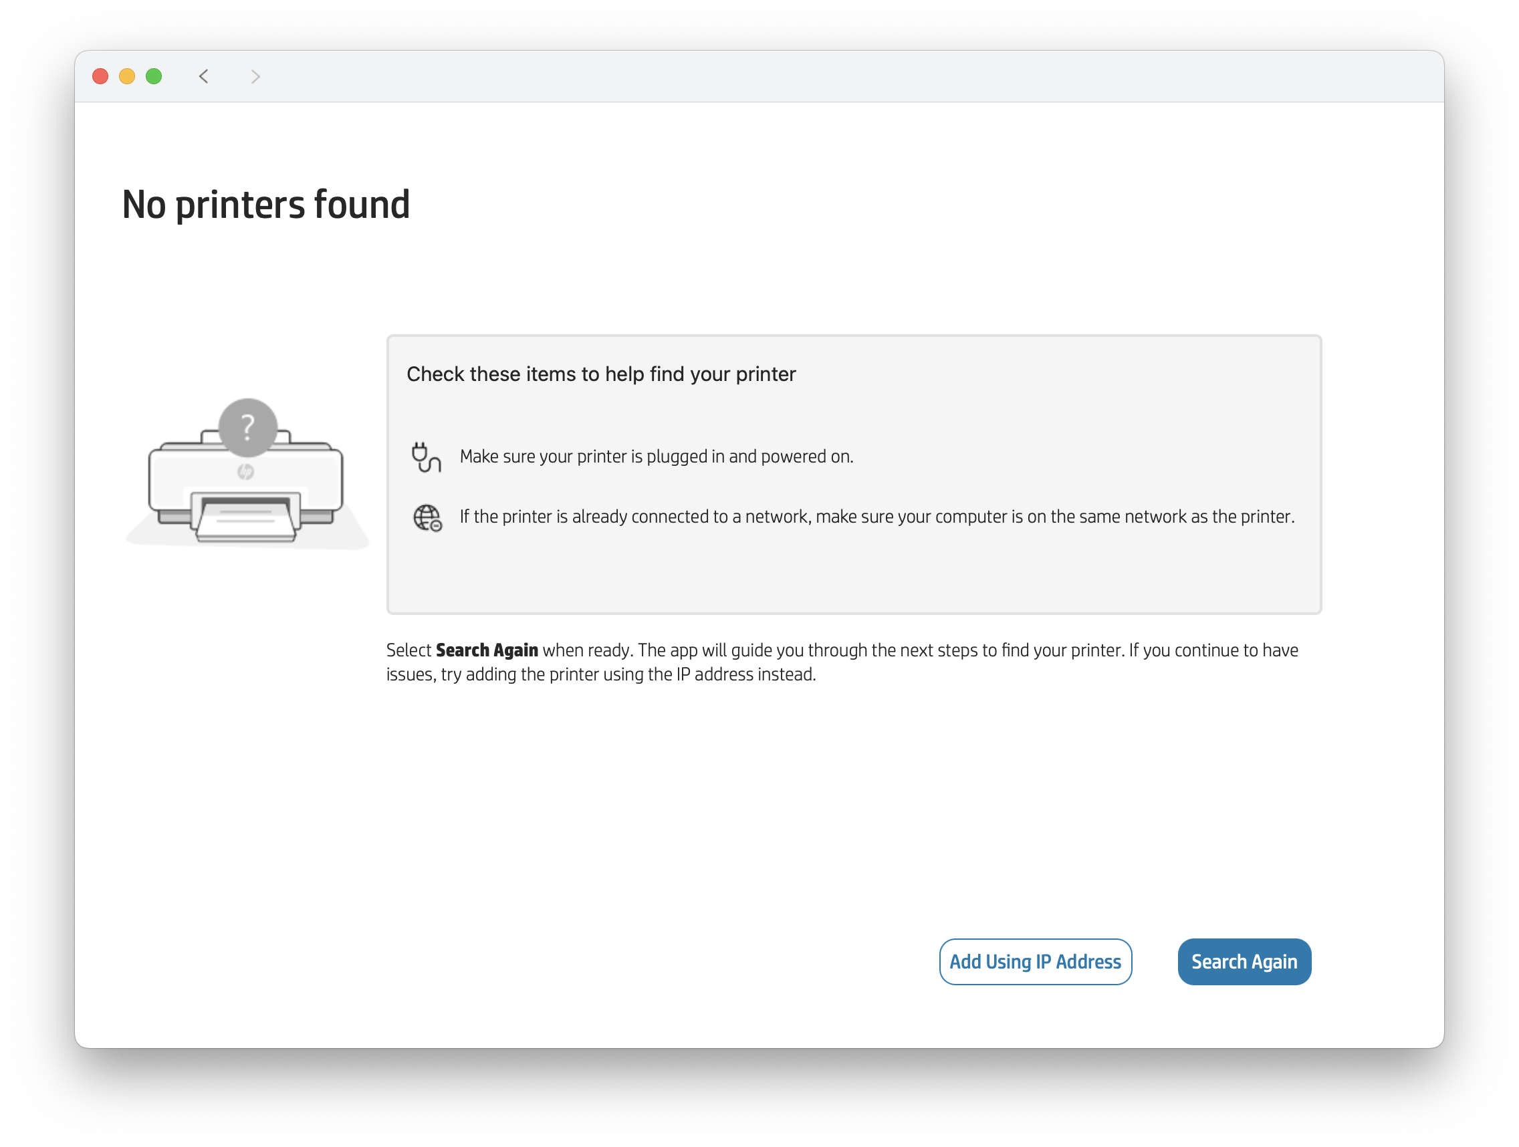
Task: Maximize the window using the green button
Action: coord(154,76)
